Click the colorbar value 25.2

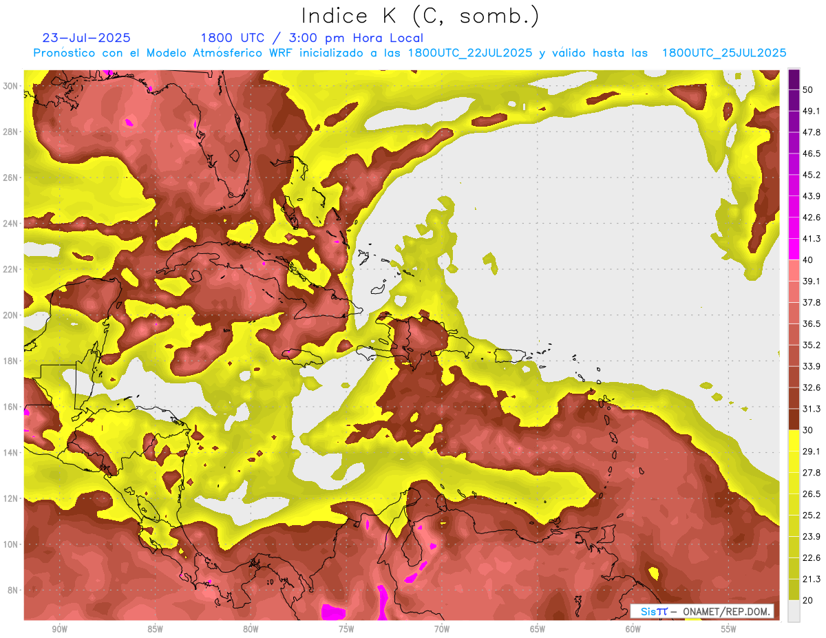[x=812, y=515]
